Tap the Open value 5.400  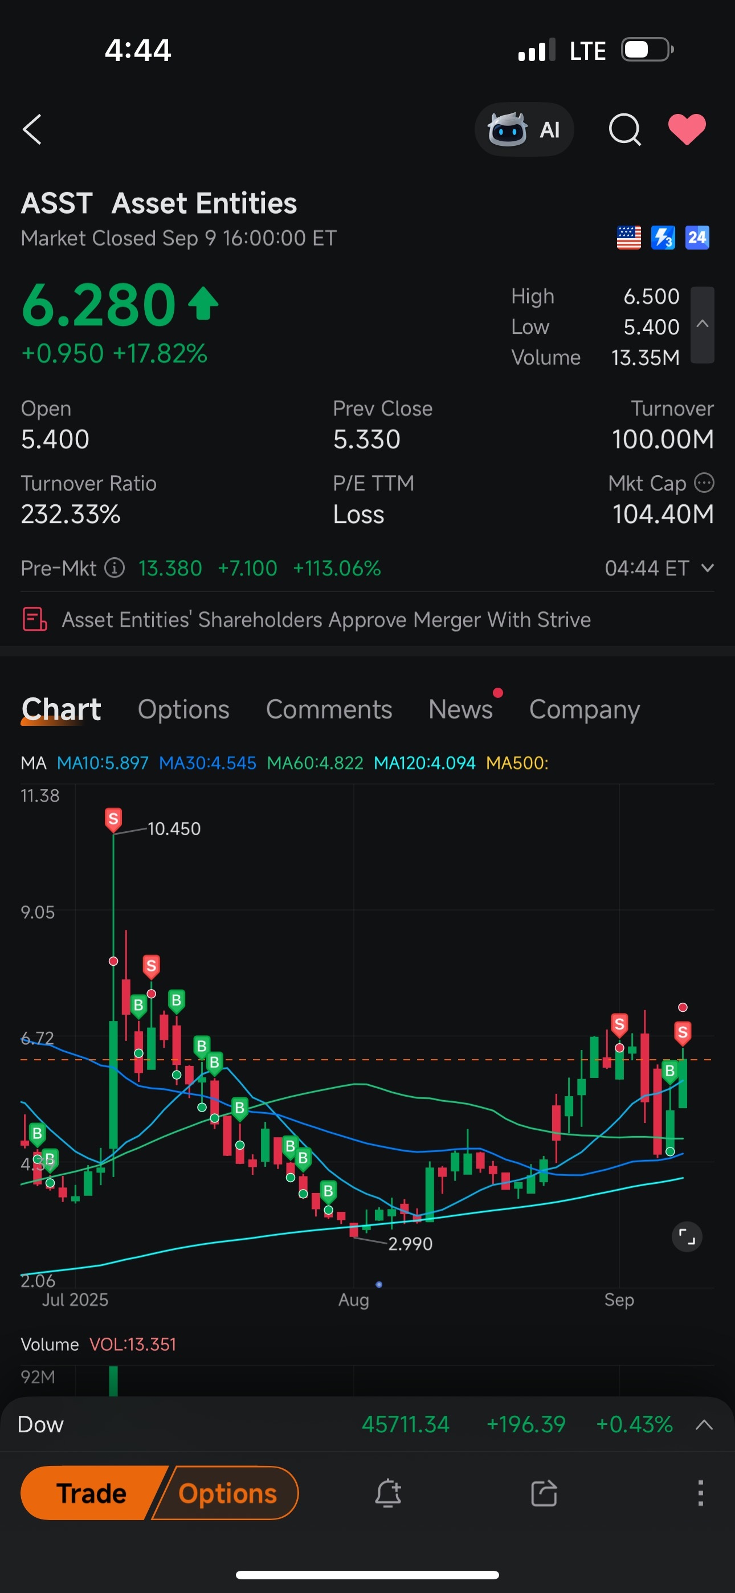point(55,439)
